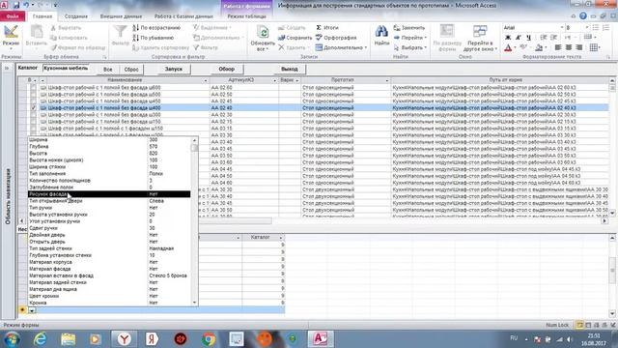Click the large Фильтр funnel icon
Viewport: 618px width, 348px height.
tap(120, 32)
